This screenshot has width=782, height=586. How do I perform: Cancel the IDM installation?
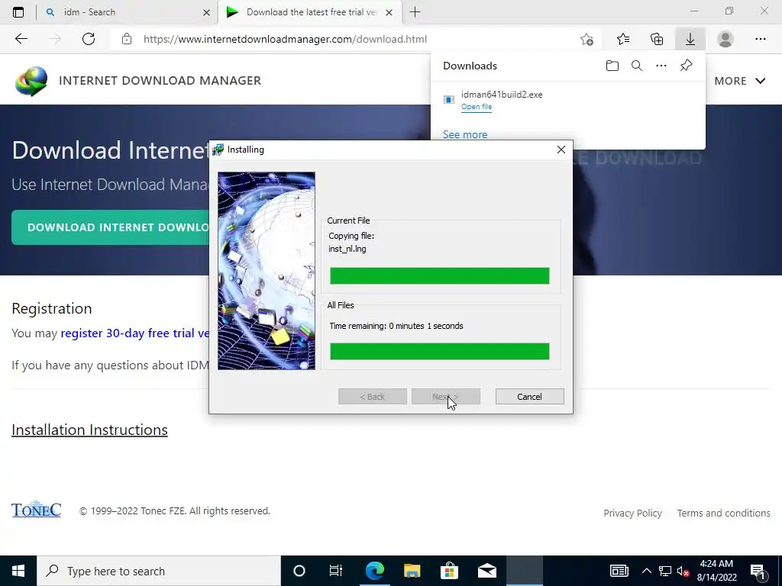pos(530,397)
